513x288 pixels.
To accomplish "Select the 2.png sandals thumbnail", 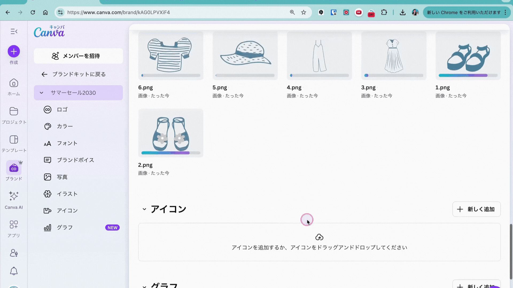I will (x=171, y=133).
